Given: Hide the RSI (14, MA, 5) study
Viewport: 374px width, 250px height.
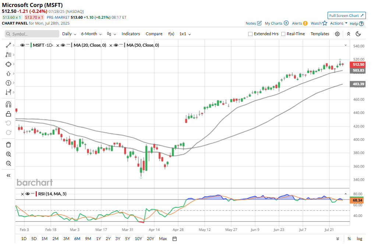Looking at the screenshot, I should (x=28, y=194).
